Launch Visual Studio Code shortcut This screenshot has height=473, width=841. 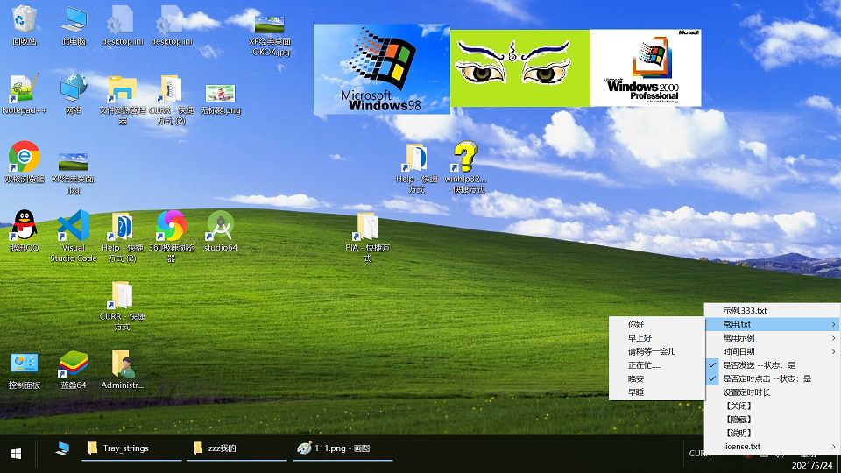pos(74,236)
